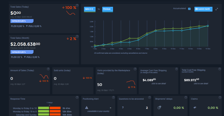The width and height of the screenshot is (224, 116).
Task: Open help icon on Response Time card
Action: [77, 97]
